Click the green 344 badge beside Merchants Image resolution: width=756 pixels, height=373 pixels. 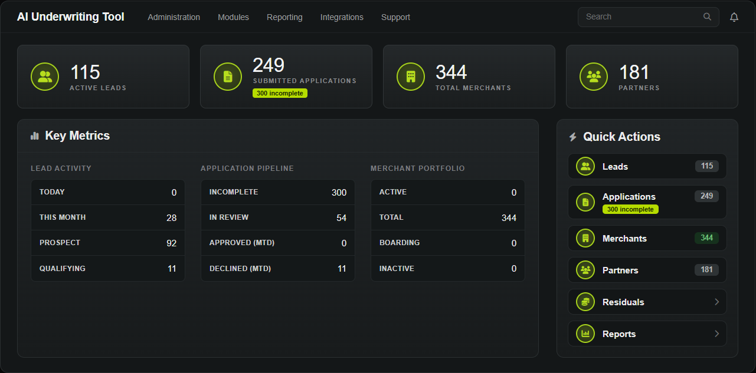coord(707,238)
